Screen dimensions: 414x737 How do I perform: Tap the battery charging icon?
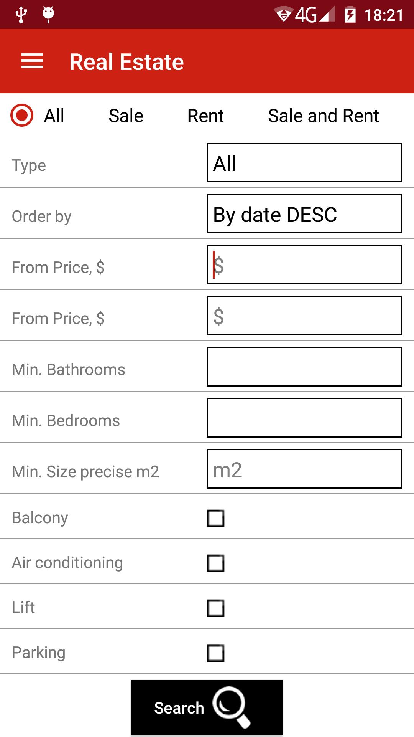point(350,15)
